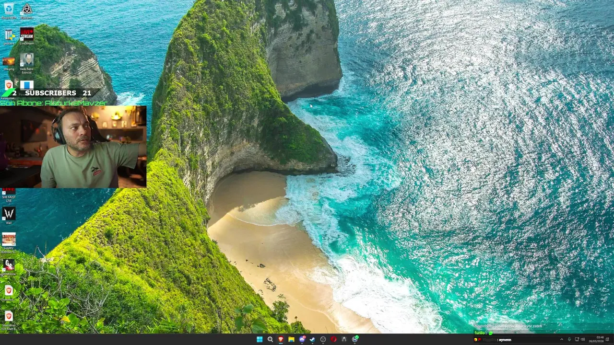Open the Vade Retro Exorcist shortcut
614x345 pixels.
pyautogui.click(x=26, y=63)
